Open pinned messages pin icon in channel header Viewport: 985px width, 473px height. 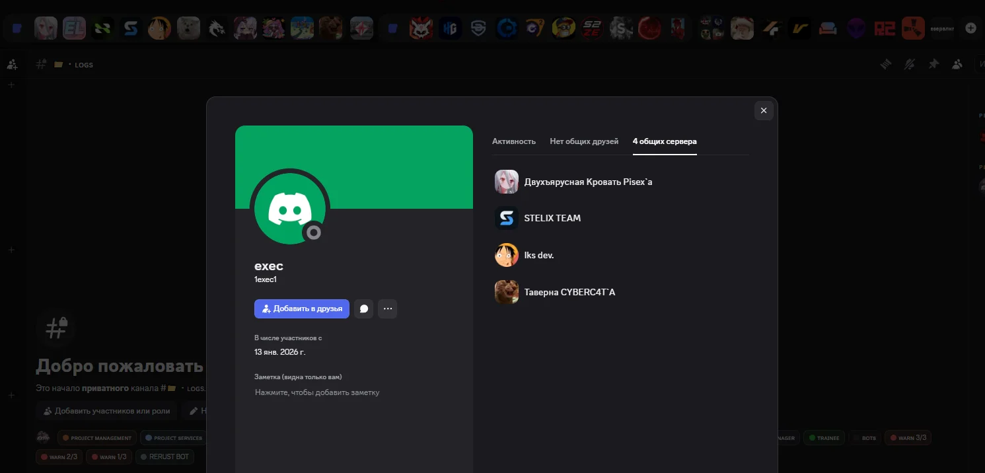933,64
